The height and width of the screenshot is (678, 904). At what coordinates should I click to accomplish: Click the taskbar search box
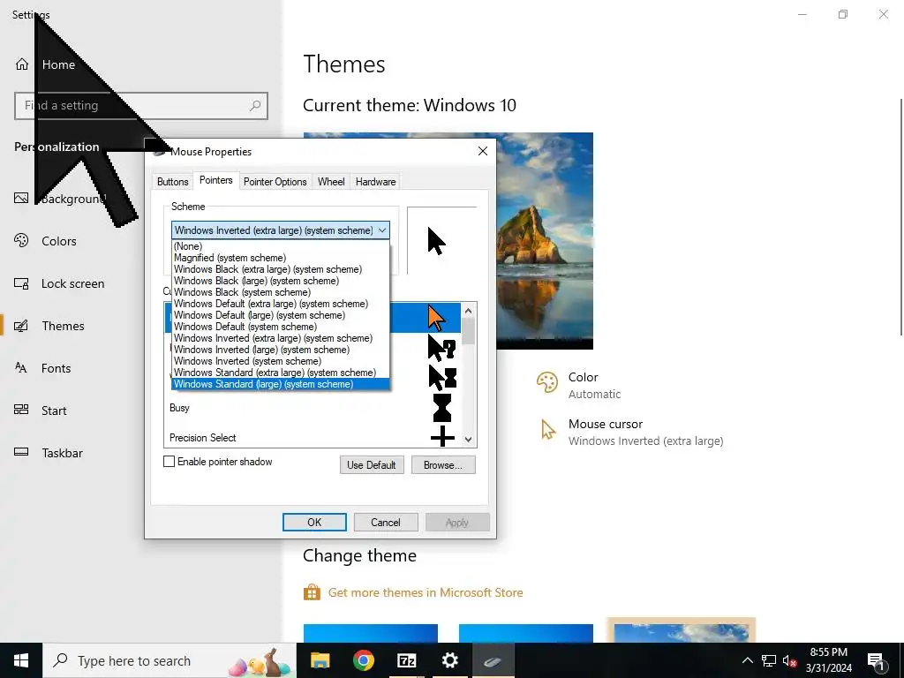tap(169, 660)
